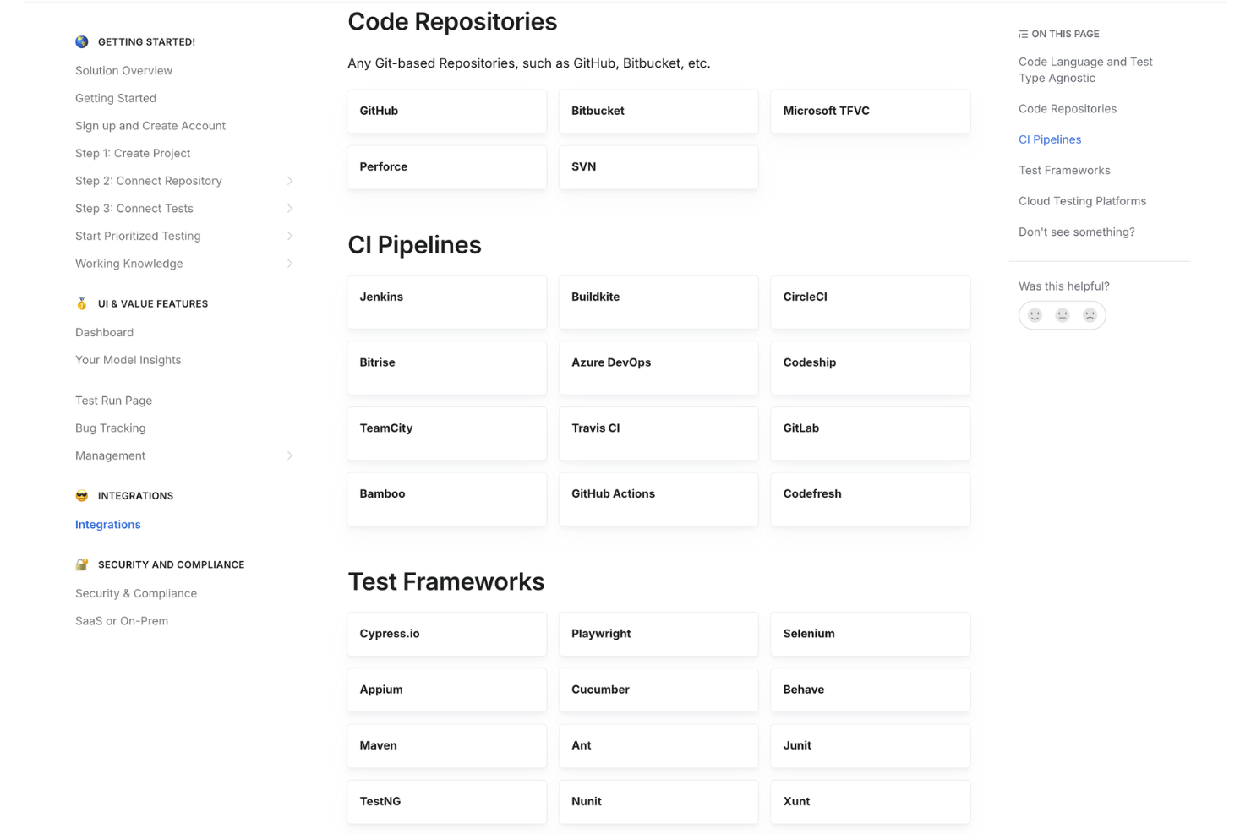Open the TeamCity card
1251x834 pixels.
[x=447, y=434]
